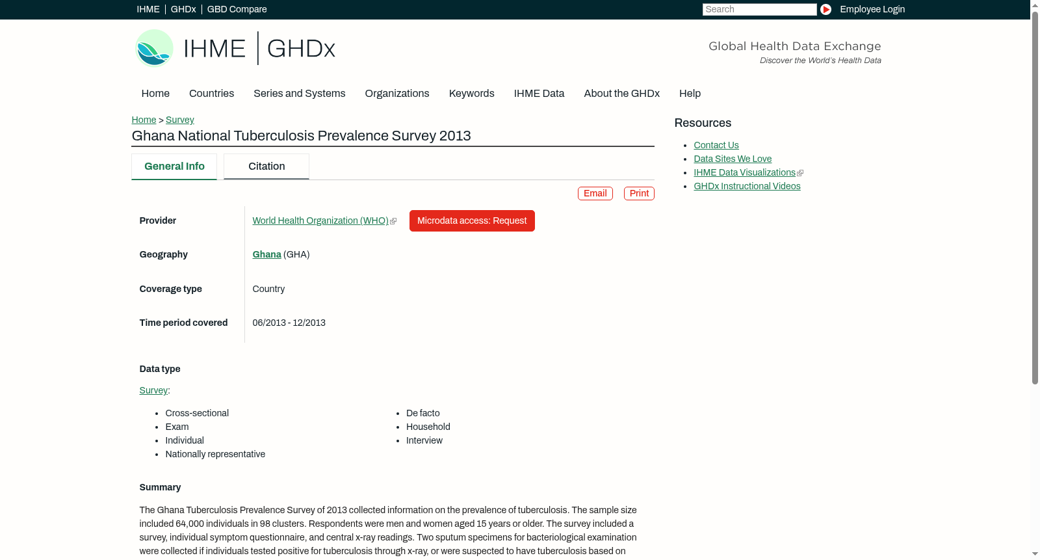Click the IHME globe logo icon
This screenshot has width=1040, height=560.
click(x=154, y=48)
